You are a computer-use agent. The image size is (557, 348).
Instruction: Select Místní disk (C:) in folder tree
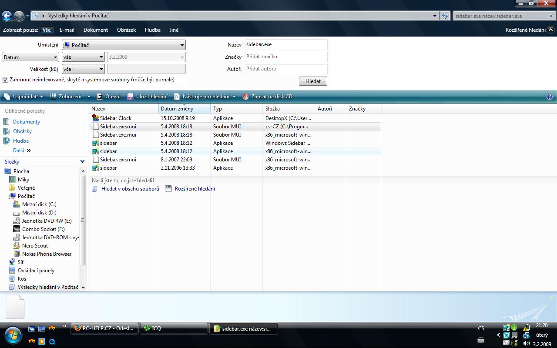pyautogui.click(x=39, y=204)
